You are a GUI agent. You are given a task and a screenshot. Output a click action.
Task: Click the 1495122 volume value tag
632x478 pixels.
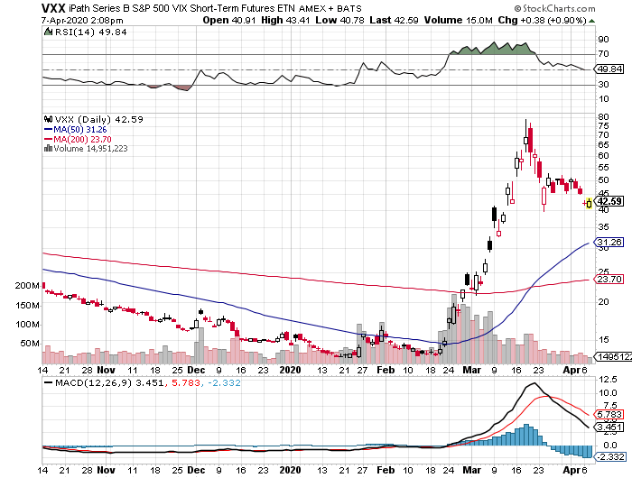click(613, 357)
